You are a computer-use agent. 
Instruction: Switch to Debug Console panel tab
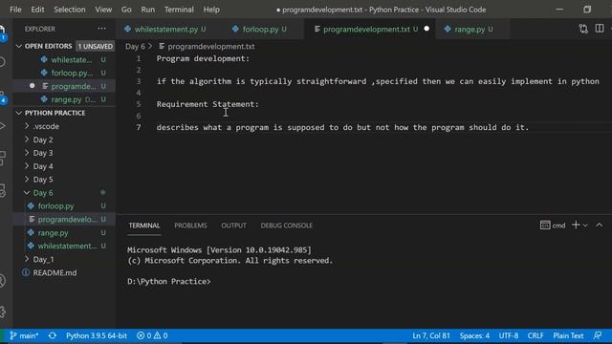[287, 226]
